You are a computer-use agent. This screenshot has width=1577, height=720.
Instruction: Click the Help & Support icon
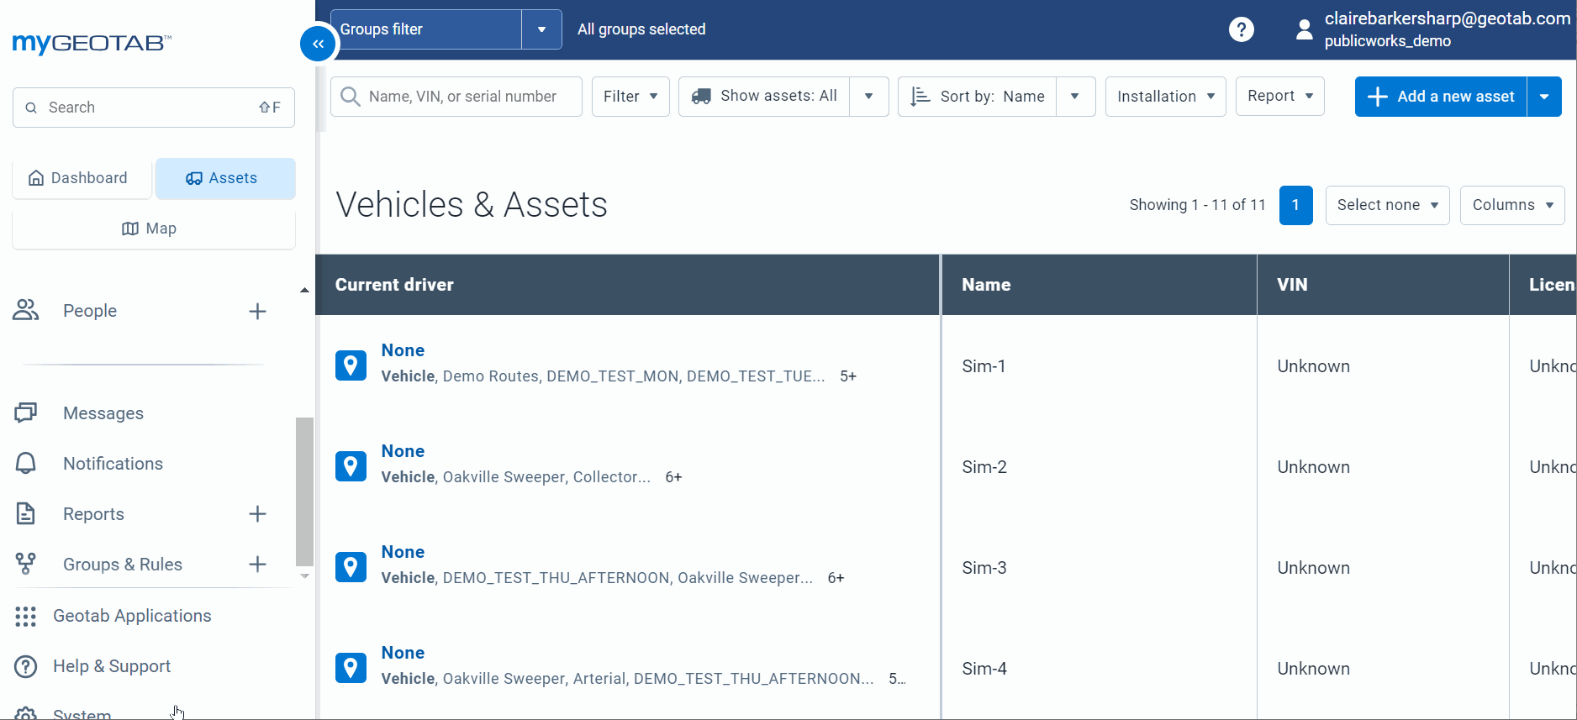[x=26, y=666]
